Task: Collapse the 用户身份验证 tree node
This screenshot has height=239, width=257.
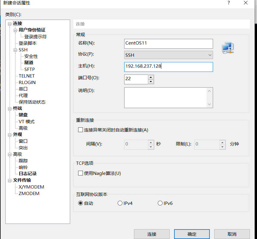Action: (15, 30)
